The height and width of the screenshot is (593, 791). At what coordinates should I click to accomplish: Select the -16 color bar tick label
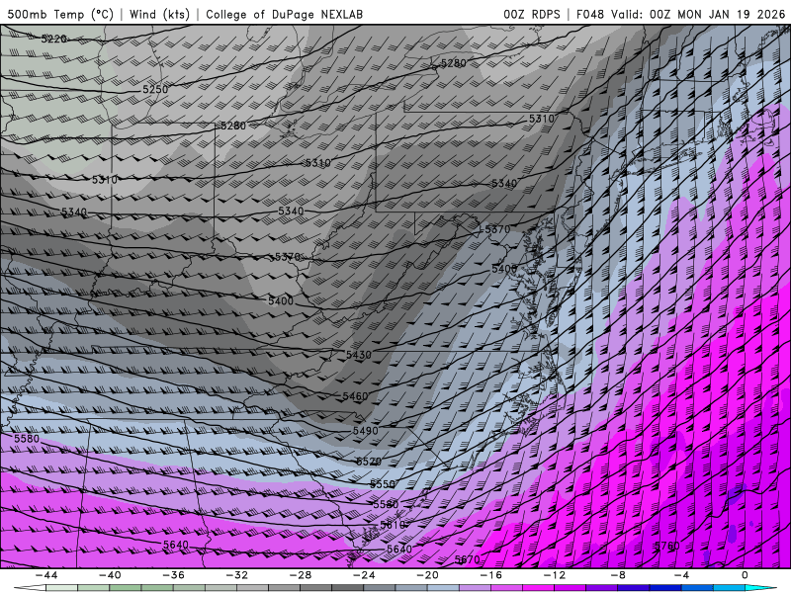point(491,575)
